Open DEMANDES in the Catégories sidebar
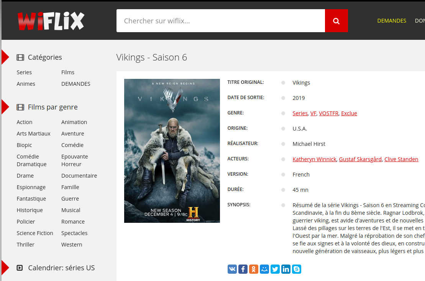425x281 pixels. point(75,84)
